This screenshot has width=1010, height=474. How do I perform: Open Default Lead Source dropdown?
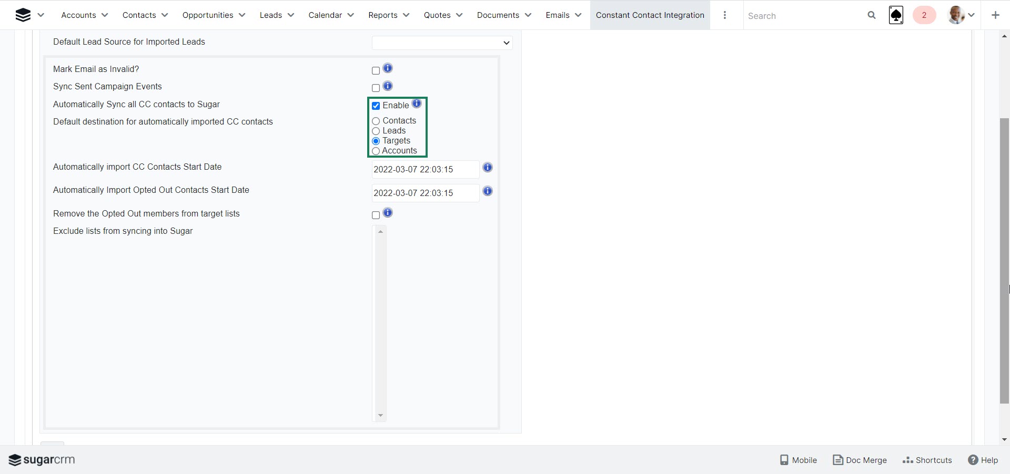(x=442, y=43)
